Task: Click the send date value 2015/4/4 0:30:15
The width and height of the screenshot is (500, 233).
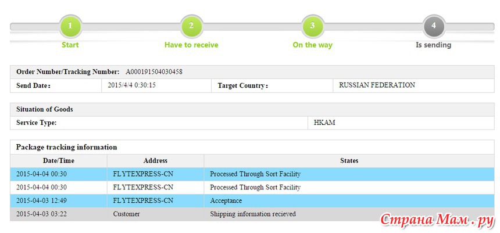Action: (x=132, y=85)
